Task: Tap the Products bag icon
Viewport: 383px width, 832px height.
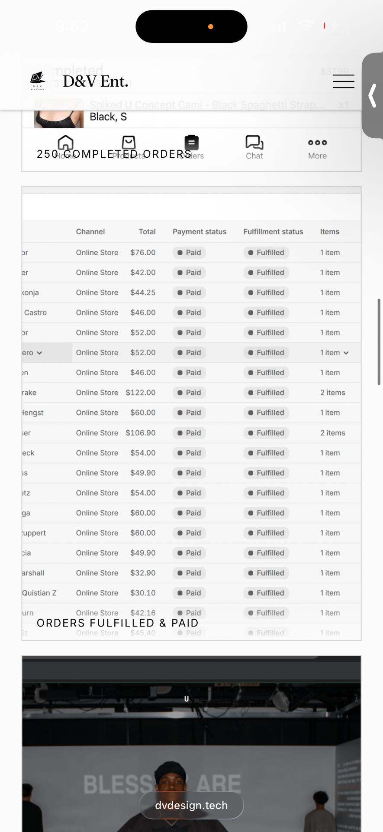Action: tap(129, 142)
